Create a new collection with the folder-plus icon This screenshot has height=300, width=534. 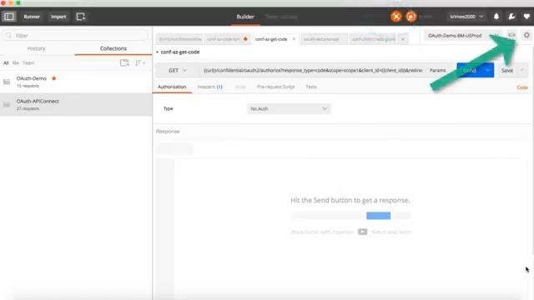pyautogui.click(x=124, y=62)
